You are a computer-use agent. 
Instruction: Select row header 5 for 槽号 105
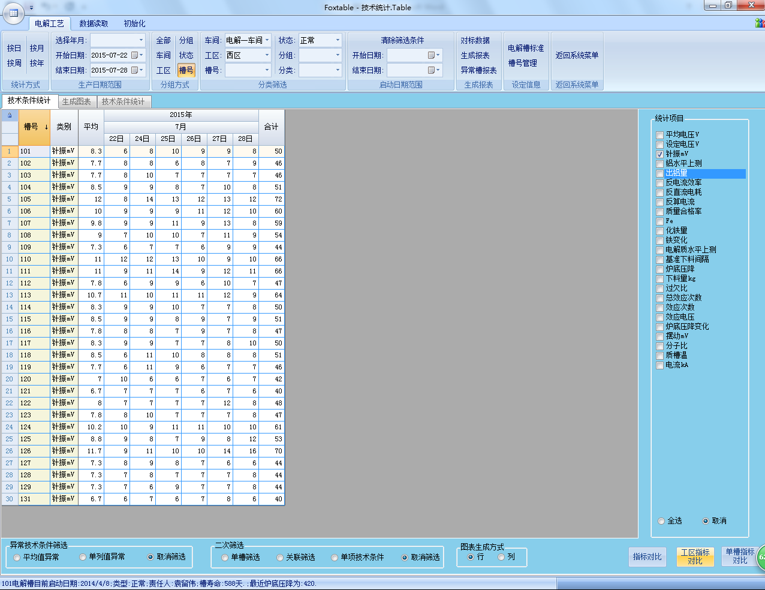pyautogui.click(x=10, y=199)
